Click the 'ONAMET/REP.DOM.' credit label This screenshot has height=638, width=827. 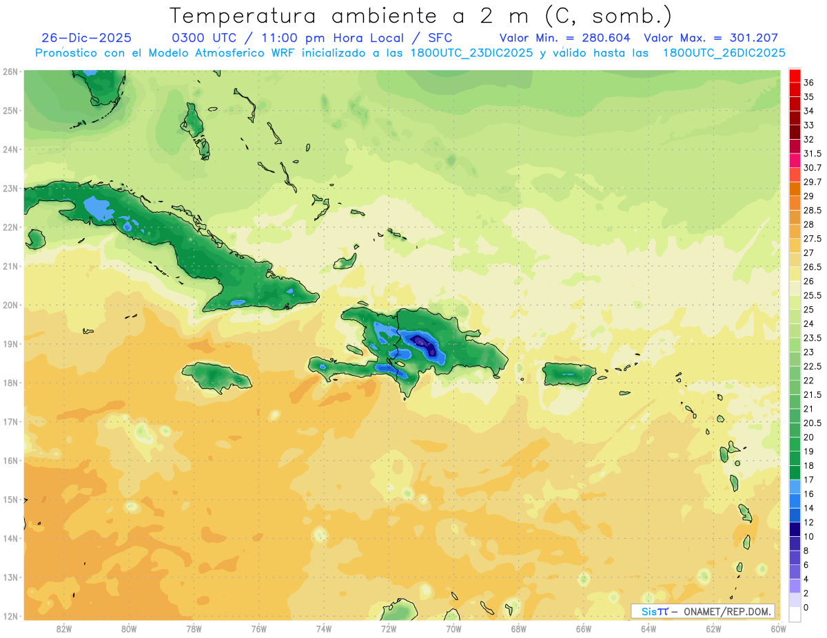point(726,611)
